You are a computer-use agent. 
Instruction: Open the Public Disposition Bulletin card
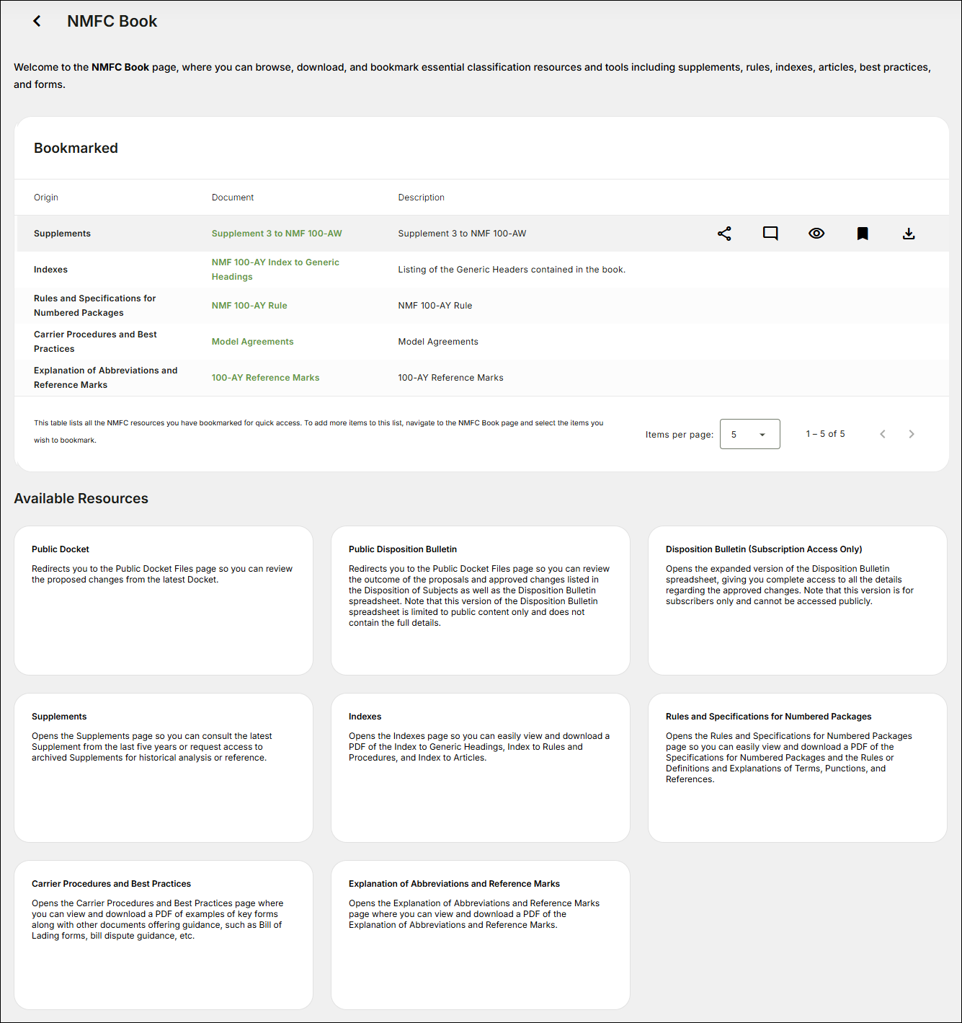pyautogui.click(x=481, y=600)
